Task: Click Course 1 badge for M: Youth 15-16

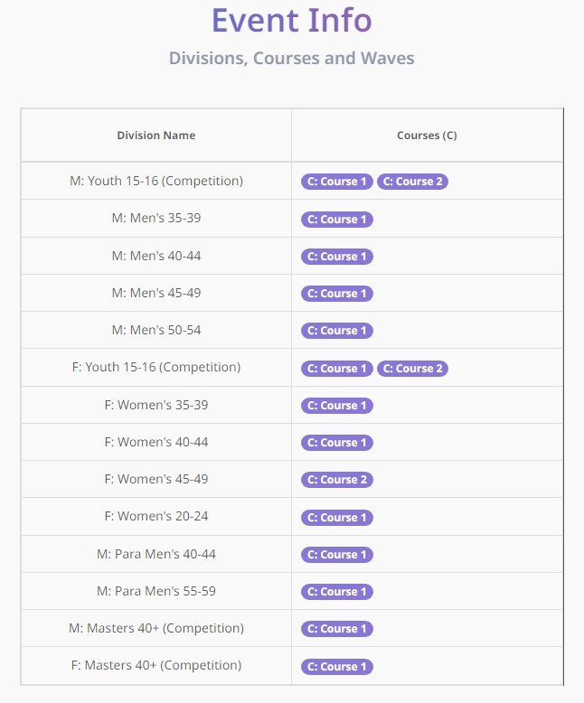Action: (337, 182)
